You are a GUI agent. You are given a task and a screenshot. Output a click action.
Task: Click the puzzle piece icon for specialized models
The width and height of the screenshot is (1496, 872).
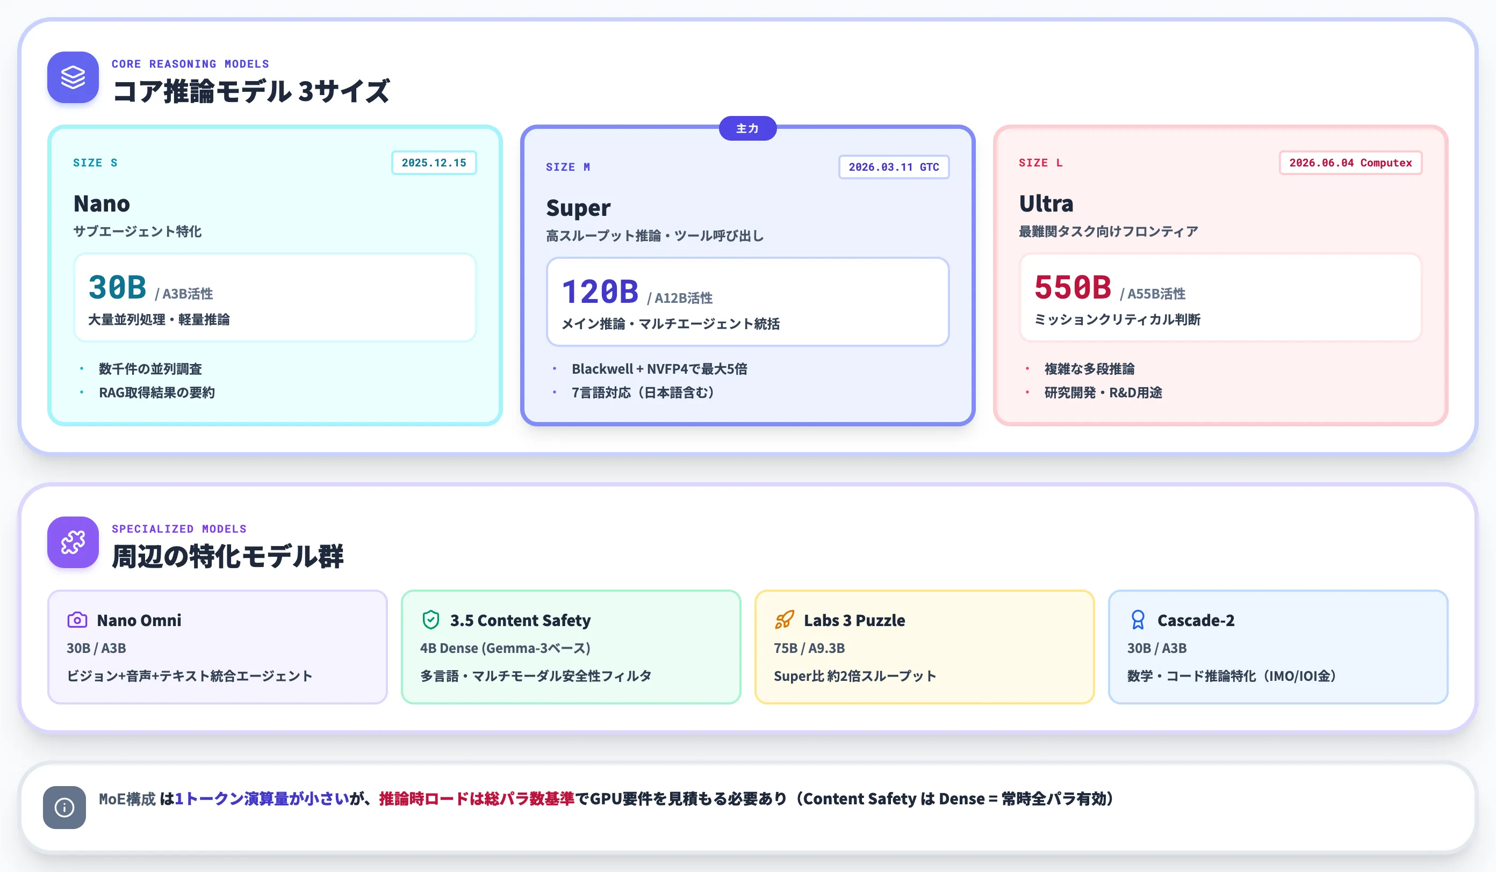(x=73, y=542)
